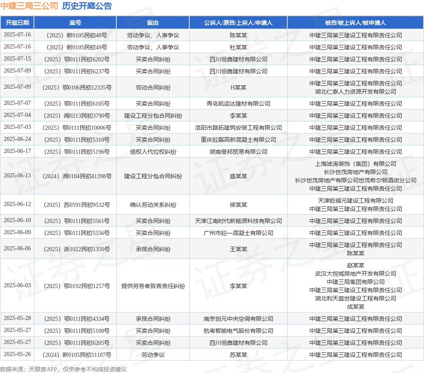Click plaintiff 南京创元中央空调有限公司
Image resolution: width=424 pixels, height=373 pixels.
click(238, 319)
